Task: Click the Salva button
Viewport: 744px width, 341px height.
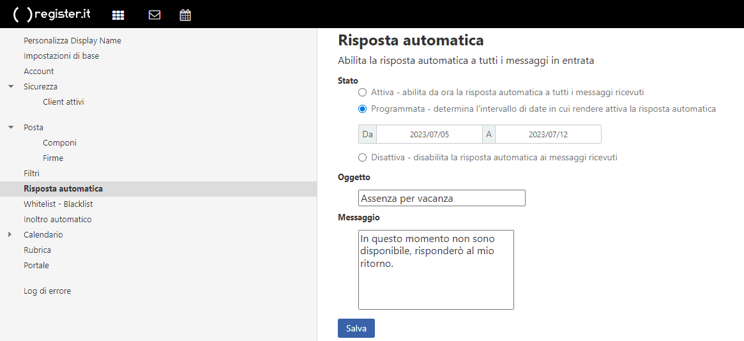Action: (356, 328)
